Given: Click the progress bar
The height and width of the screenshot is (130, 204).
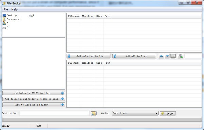Looking at the screenshot, I should coord(102,119).
